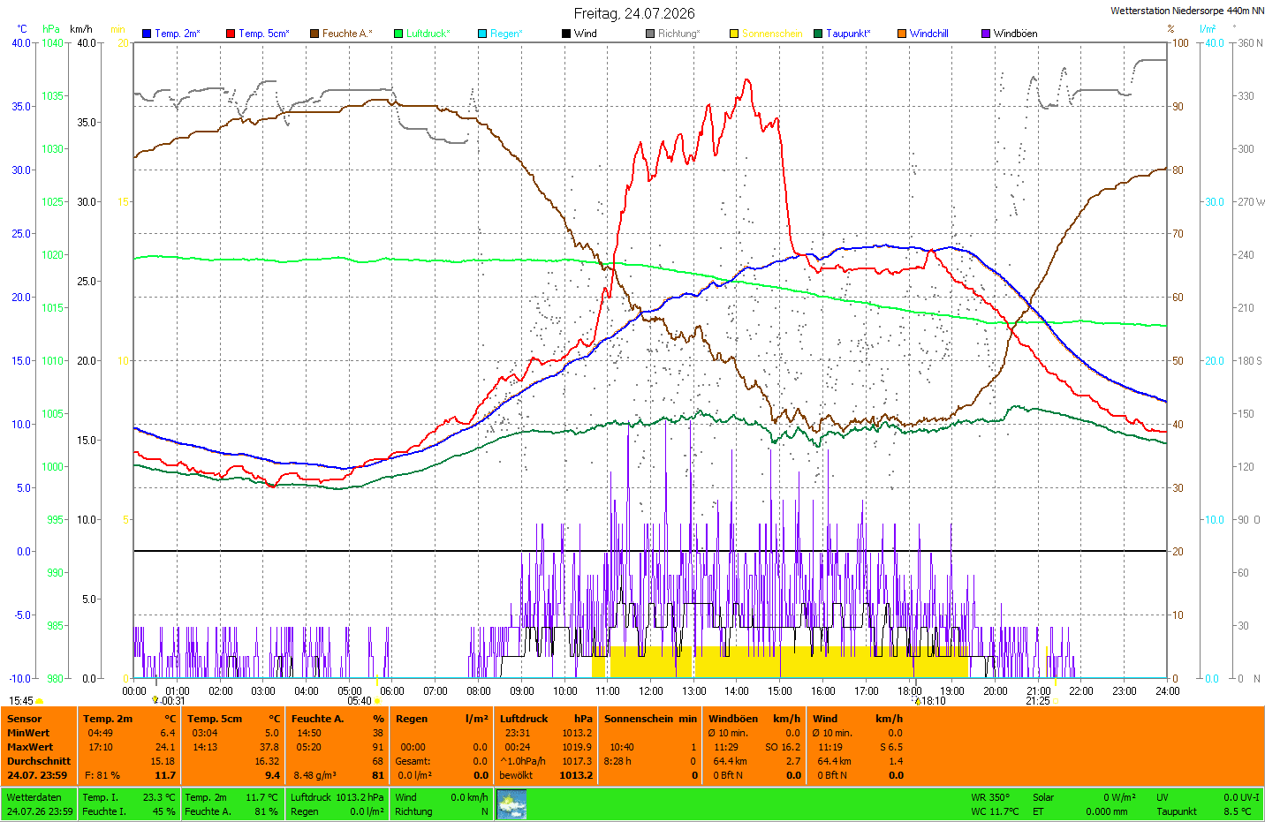Viewport: 1265px width, 822px height.
Task: Click the 'Feuchte A.' column header
Action: tap(318, 719)
